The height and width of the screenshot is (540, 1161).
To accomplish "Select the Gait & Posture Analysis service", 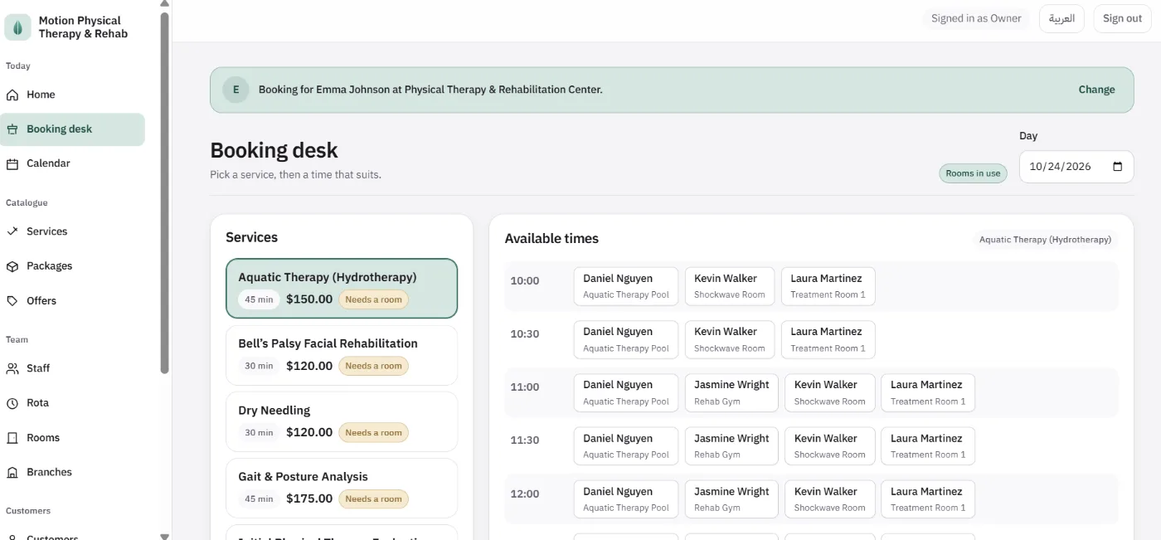I will 342,488.
